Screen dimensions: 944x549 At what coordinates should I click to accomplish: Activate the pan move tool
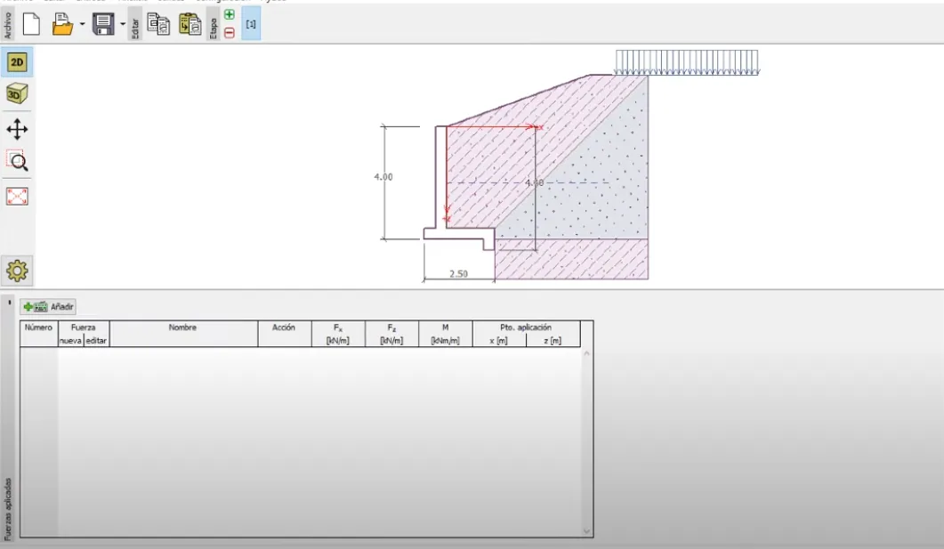(x=17, y=130)
